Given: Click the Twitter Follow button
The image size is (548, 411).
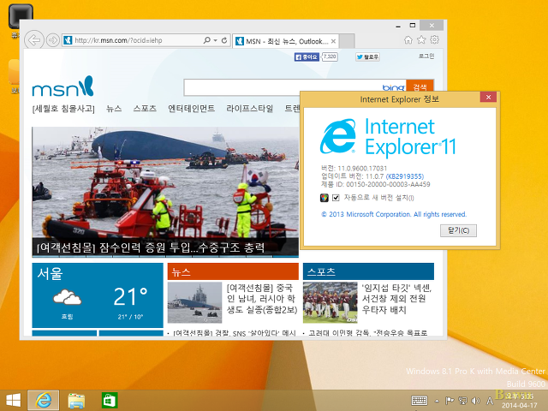Looking at the screenshot, I should [x=367, y=57].
